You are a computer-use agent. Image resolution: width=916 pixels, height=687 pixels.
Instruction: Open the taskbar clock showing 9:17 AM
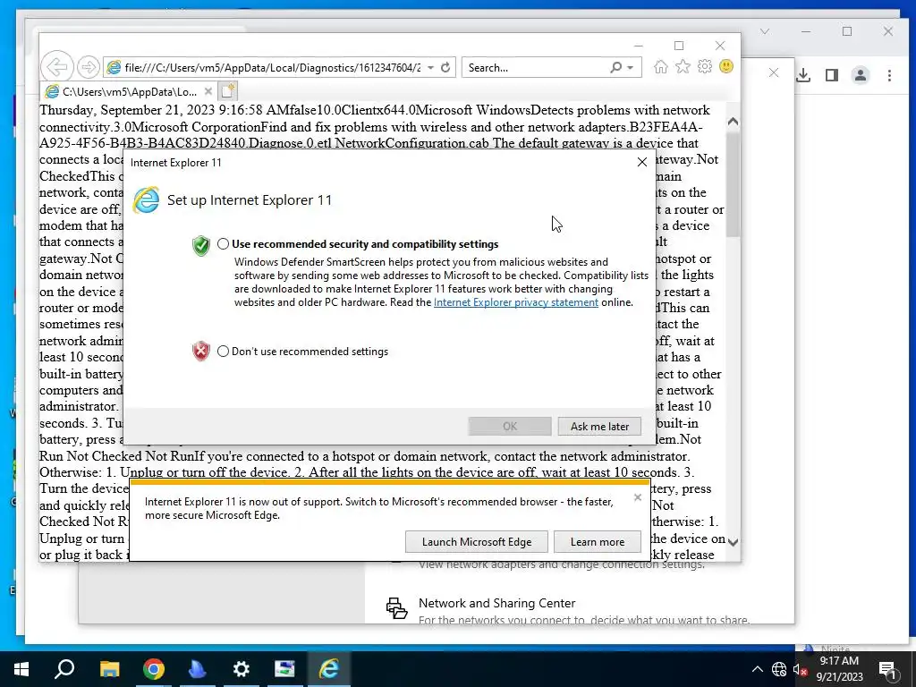(839, 669)
